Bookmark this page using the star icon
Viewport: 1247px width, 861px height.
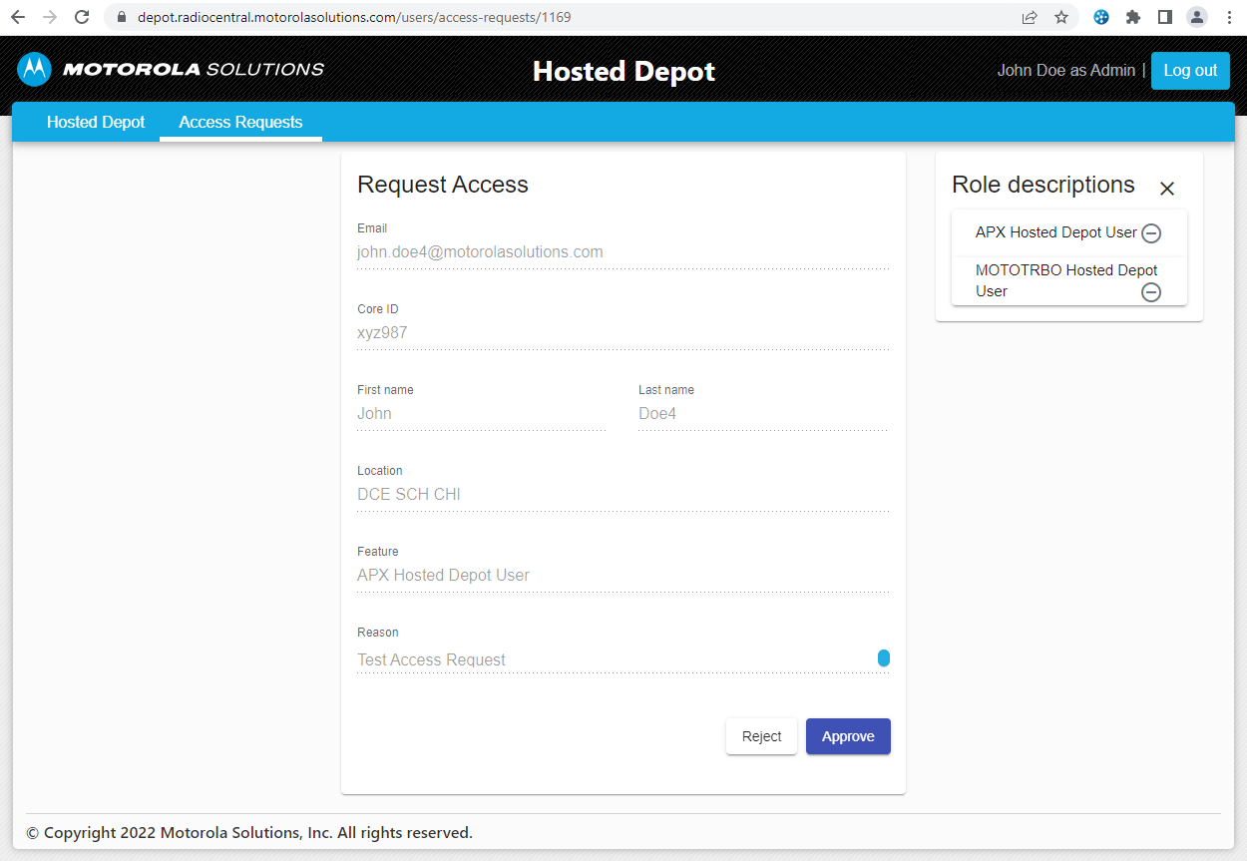pyautogui.click(x=1061, y=17)
